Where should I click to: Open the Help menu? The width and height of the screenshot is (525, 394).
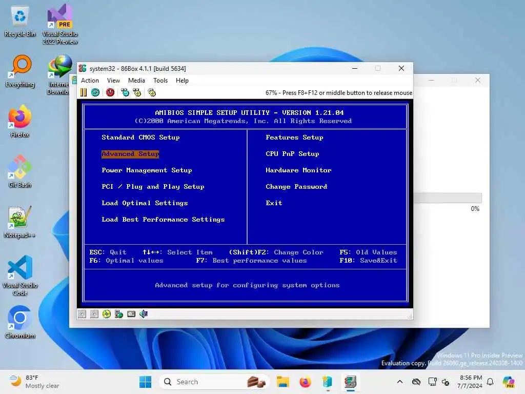coord(182,81)
